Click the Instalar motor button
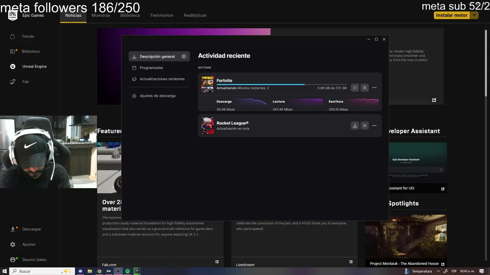Viewport: 490px width, 275px height. click(x=452, y=15)
